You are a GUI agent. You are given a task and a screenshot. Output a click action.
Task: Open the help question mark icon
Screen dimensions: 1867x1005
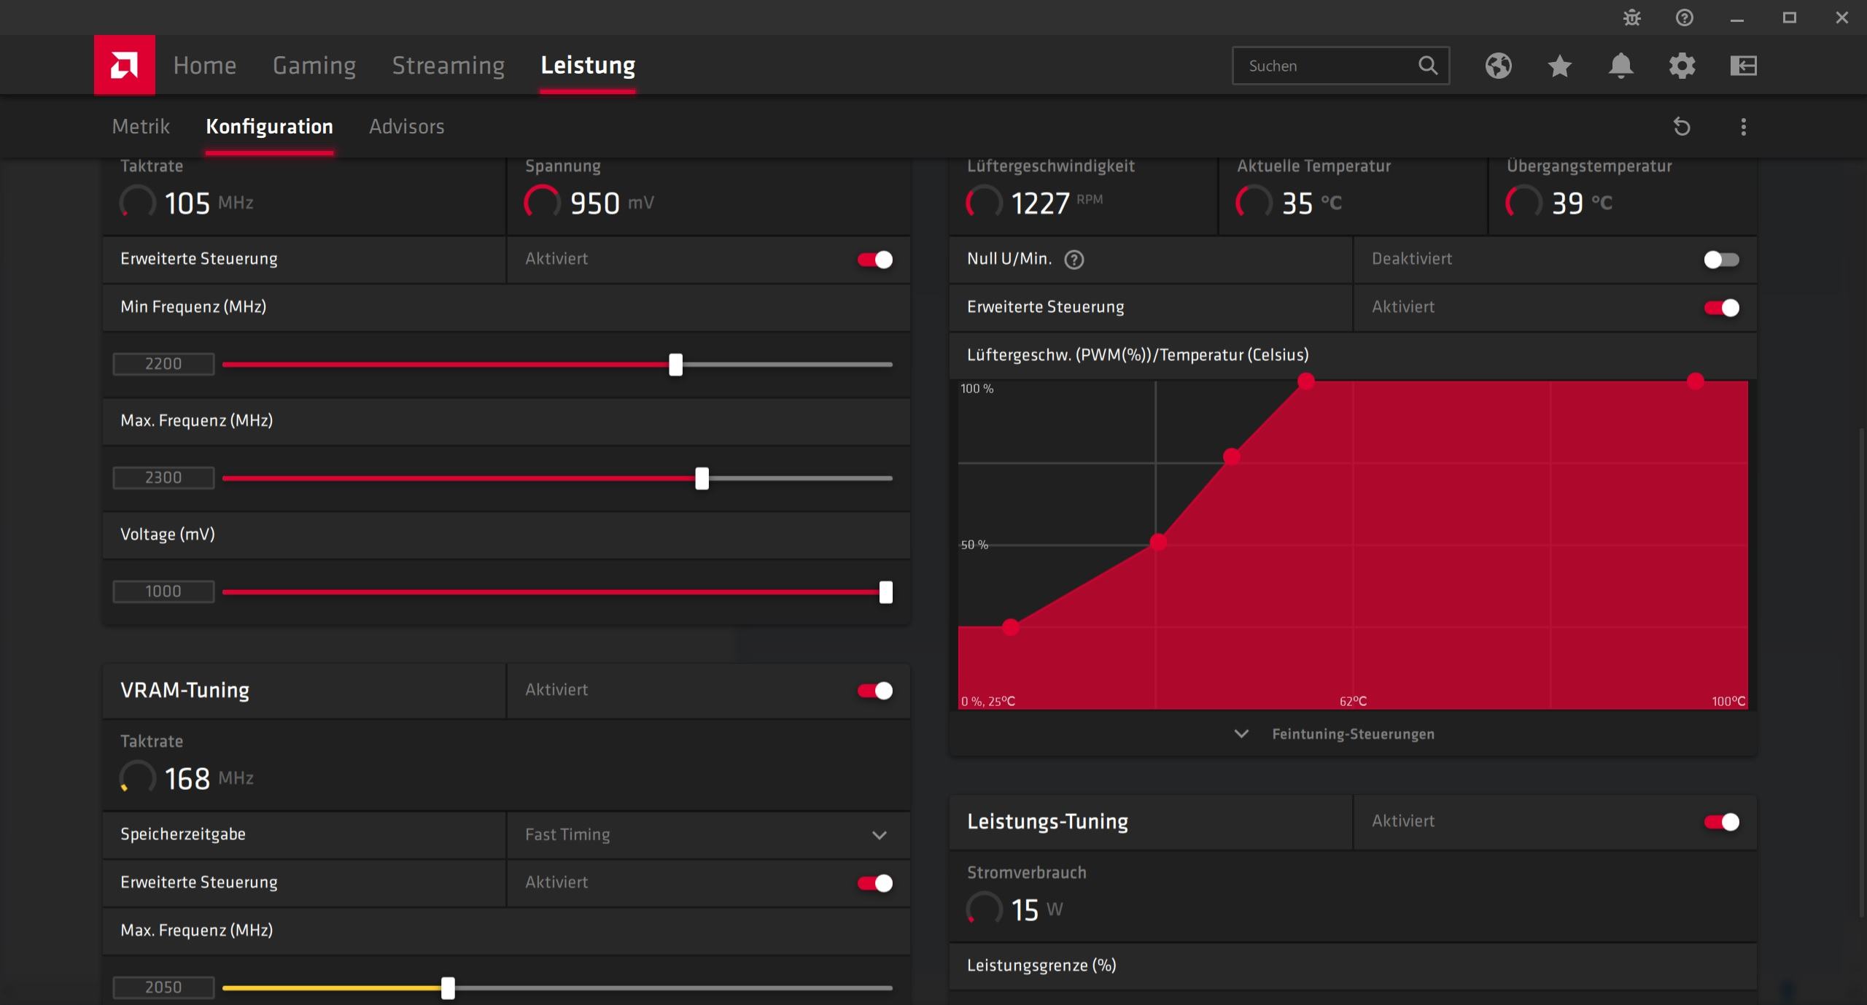[x=1685, y=18]
